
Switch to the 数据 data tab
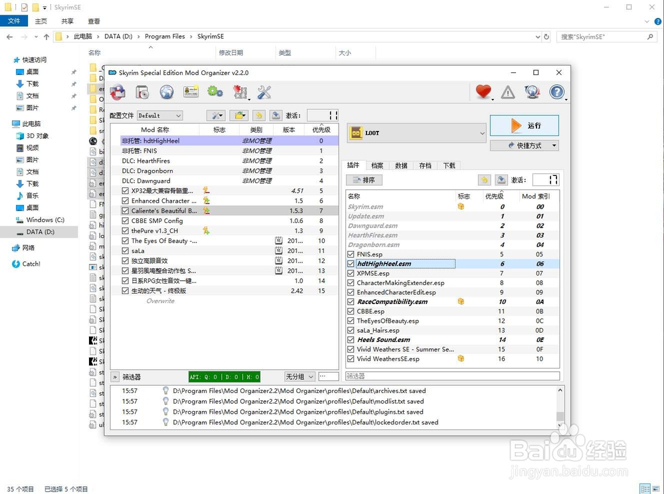coord(401,165)
